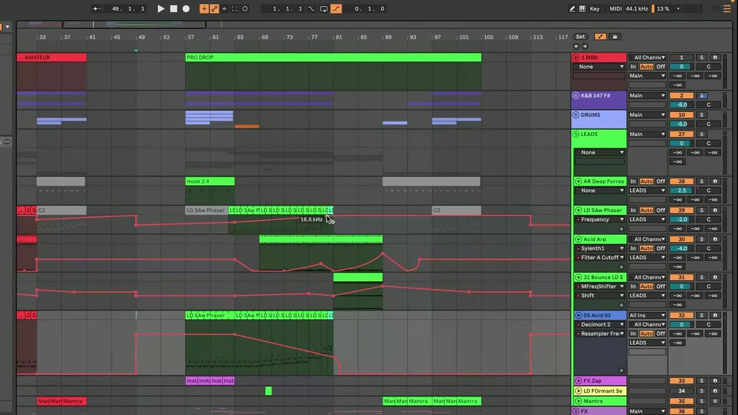Jump to previous locator arrow
Viewport: 738px width, 415px height.
[x=576, y=46]
